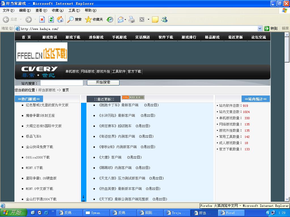
Task: Open the 帮助 (H) menu
Action: pos(91,10)
